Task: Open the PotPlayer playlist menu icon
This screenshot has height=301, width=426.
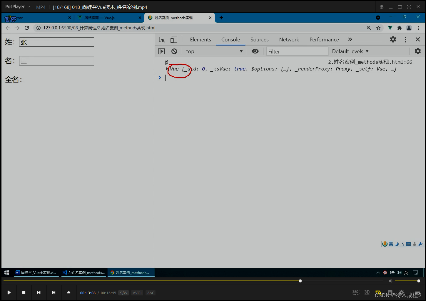Action: click(x=417, y=293)
